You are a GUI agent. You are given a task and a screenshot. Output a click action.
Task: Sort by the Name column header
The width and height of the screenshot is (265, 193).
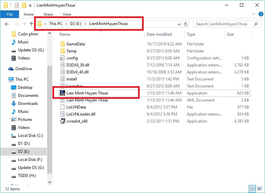click(65, 34)
